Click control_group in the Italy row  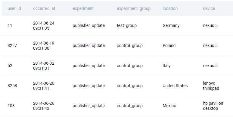coord(130,66)
